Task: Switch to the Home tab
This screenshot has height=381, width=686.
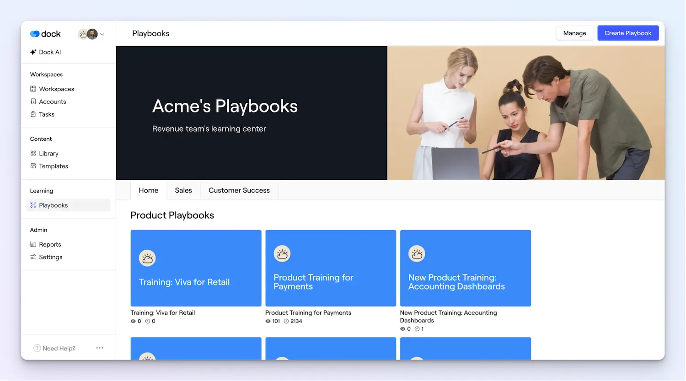Action: [x=149, y=190]
